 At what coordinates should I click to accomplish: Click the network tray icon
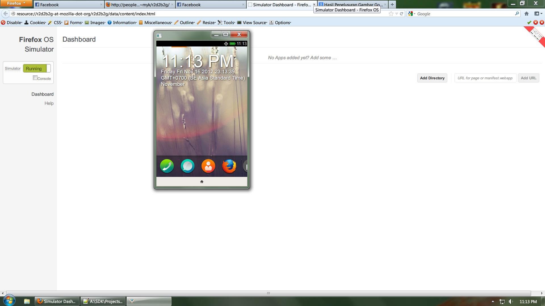pyautogui.click(x=502, y=301)
